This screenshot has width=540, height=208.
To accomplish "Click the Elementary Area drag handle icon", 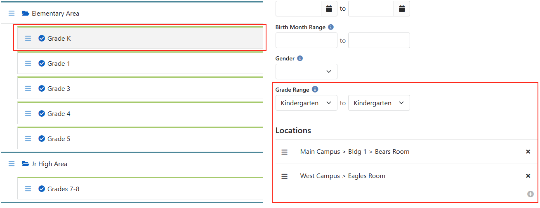I will (x=12, y=14).
